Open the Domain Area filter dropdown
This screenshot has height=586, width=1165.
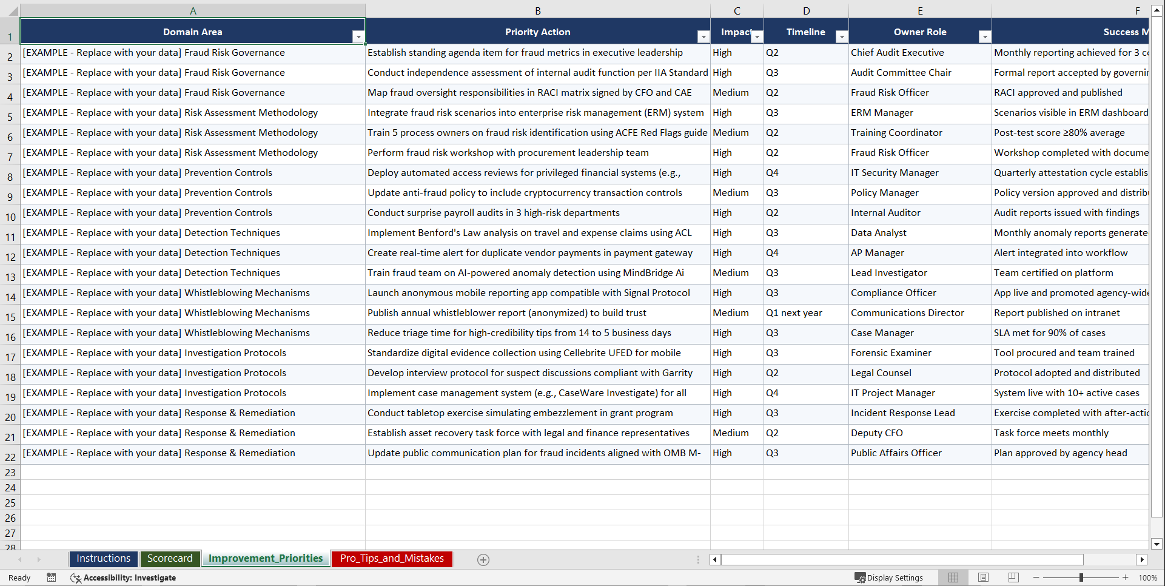(358, 36)
